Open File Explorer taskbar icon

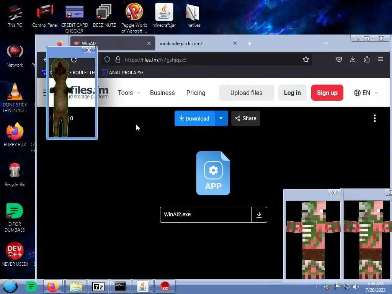[76, 286]
